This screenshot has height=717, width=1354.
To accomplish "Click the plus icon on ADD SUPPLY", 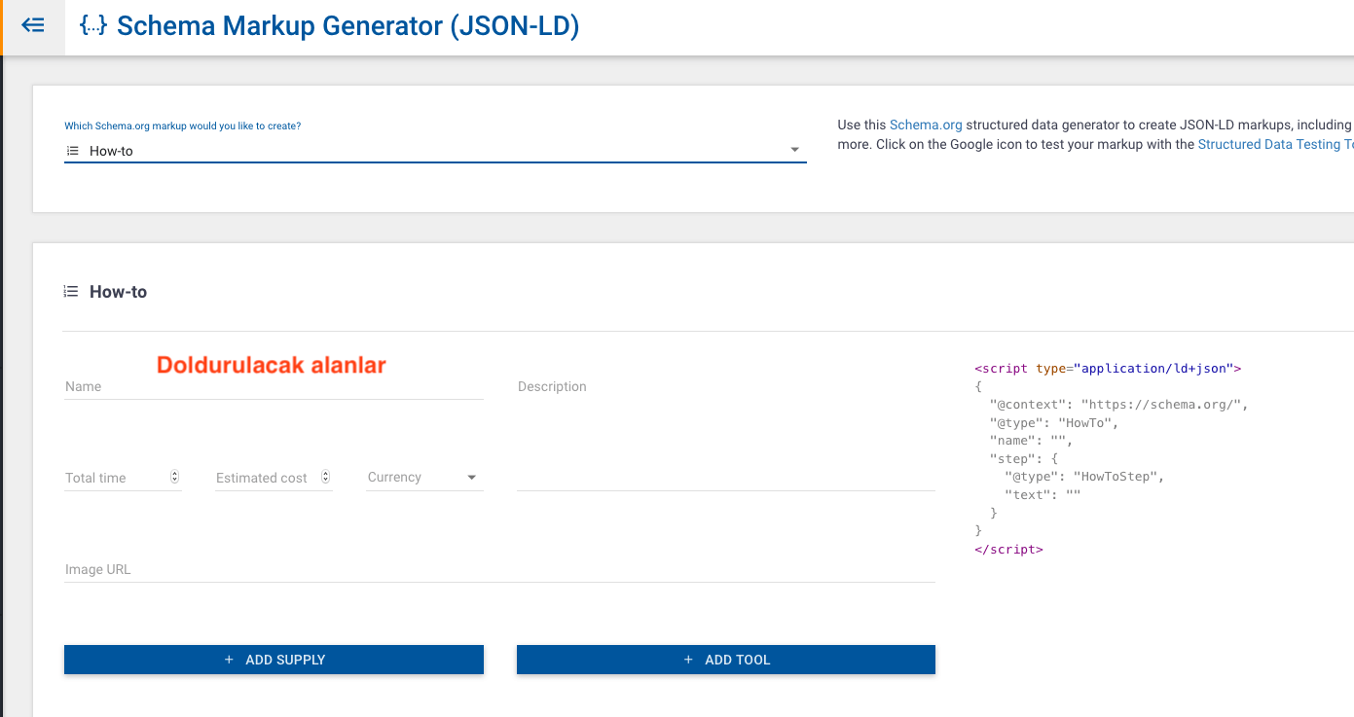I will (x=230, y=660).
